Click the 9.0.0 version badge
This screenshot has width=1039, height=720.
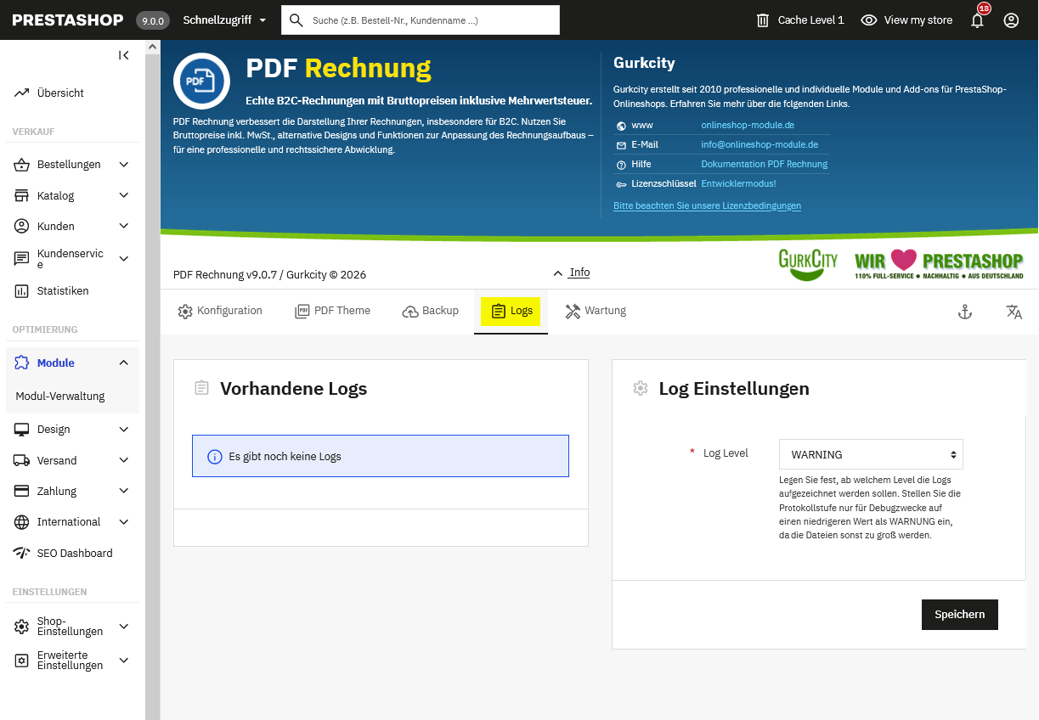(154, 20)
